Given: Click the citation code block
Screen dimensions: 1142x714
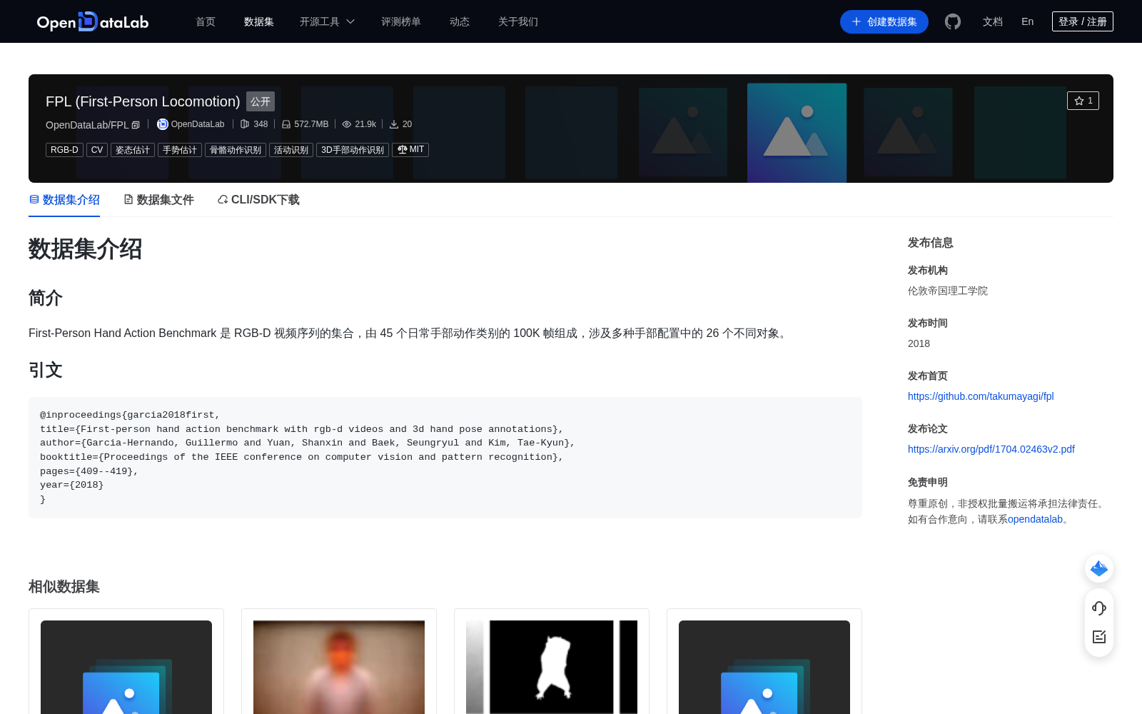Looking at the screenshot, I should (445, 458).
